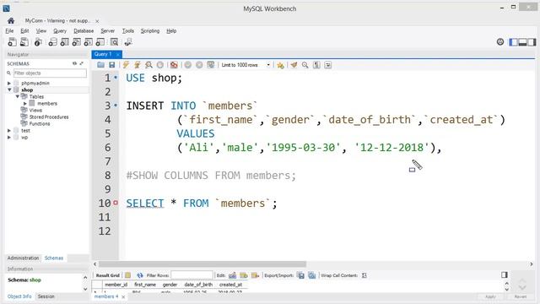Image resolution: width=540 pixels, height=304 pixels.
Task: Toggle the auto-commit mode icon
Action: coord(210,65)
